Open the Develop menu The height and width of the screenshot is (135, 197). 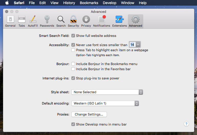(x=110, y=3)
